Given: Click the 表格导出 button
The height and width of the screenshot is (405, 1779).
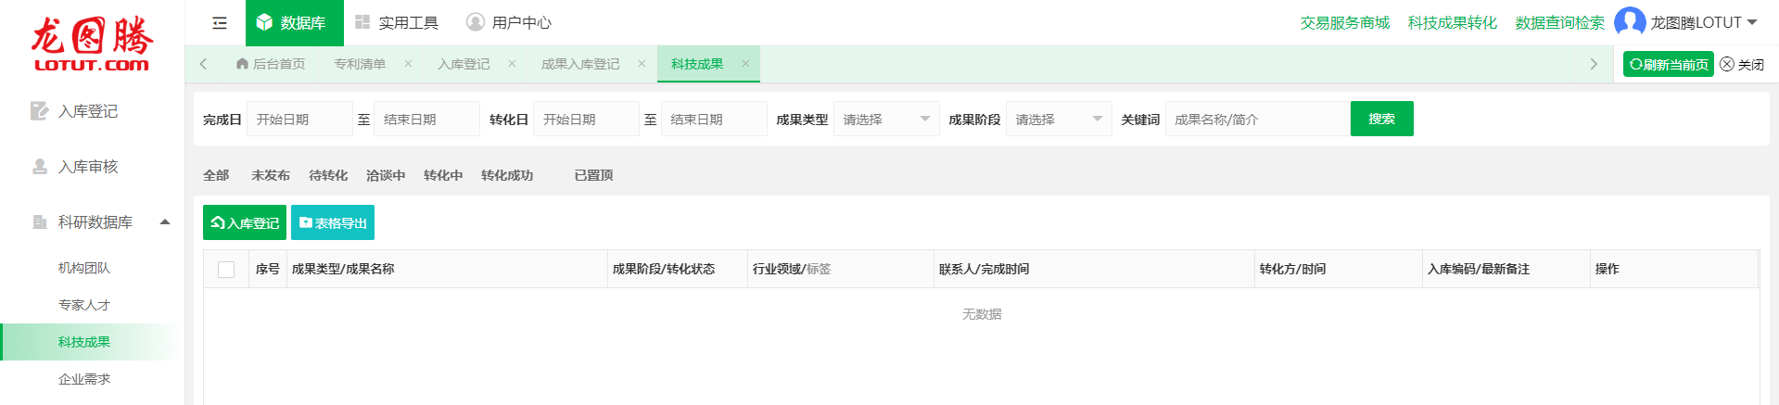Looking at the screenshot, I should click(x=333, y=223).
